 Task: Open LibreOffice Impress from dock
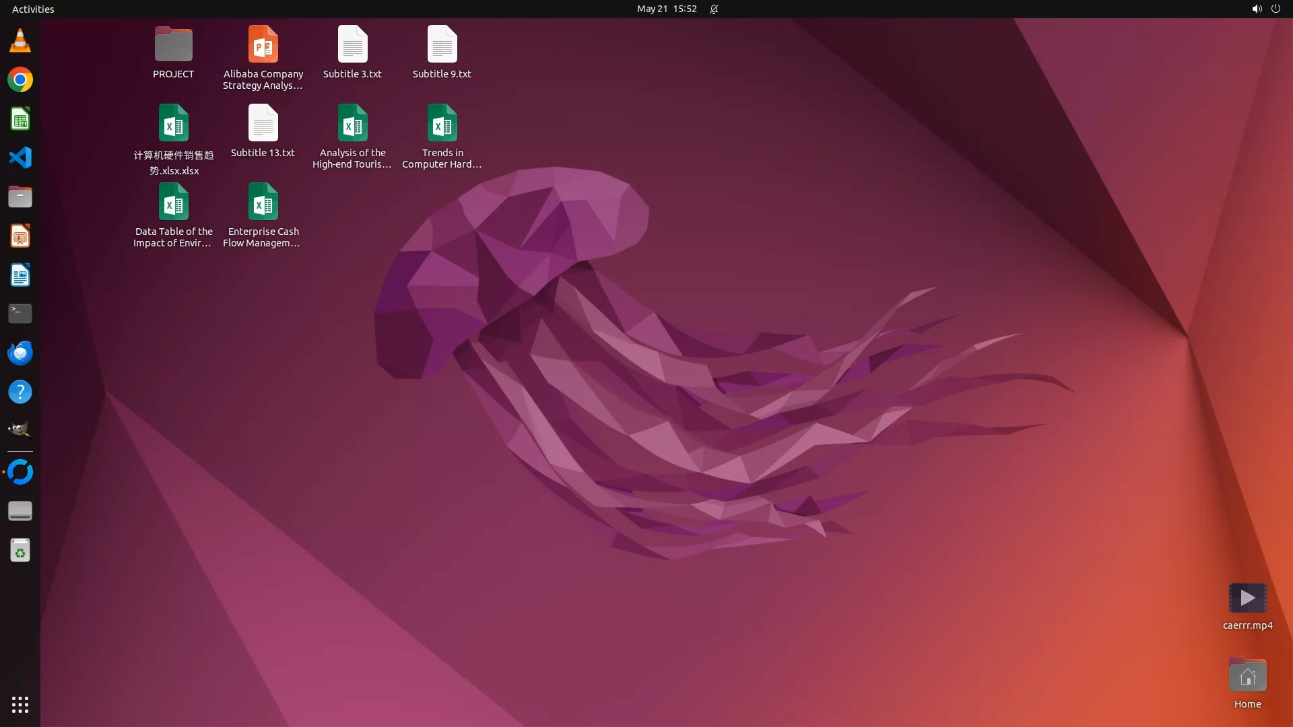pos(20,236)
